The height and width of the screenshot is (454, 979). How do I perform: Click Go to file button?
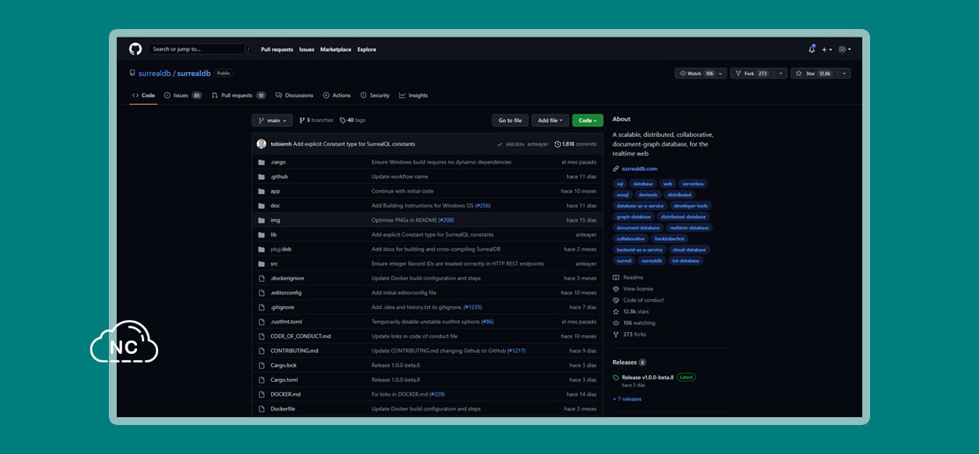(x=510, y=121)
